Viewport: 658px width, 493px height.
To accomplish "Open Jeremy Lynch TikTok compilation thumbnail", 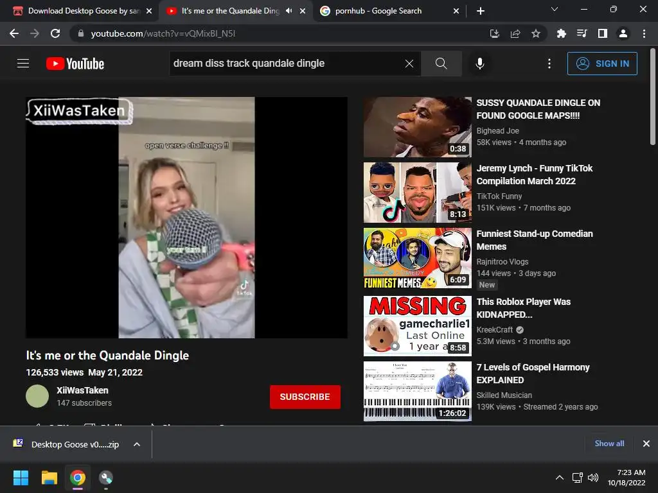I will [x=418, y=193].
